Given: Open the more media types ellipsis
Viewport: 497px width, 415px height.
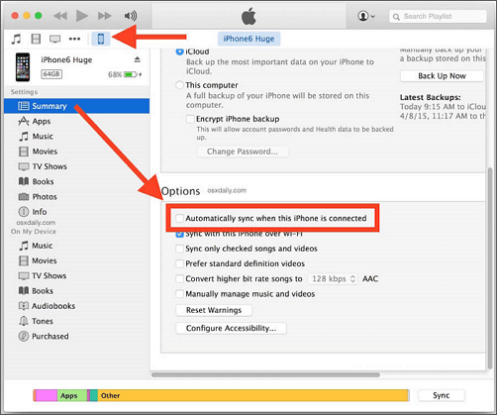Looking at the screenshot, I should 74,39.
